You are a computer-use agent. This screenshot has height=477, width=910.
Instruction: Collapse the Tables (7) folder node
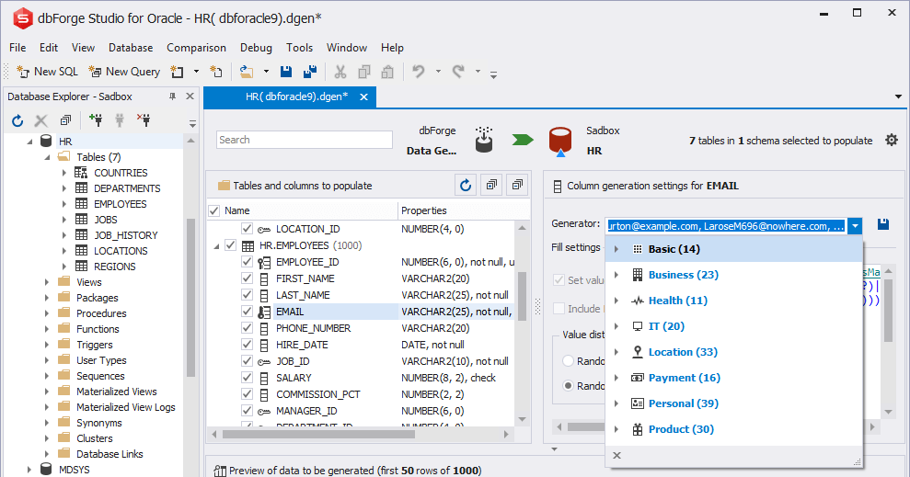point(48,157)
